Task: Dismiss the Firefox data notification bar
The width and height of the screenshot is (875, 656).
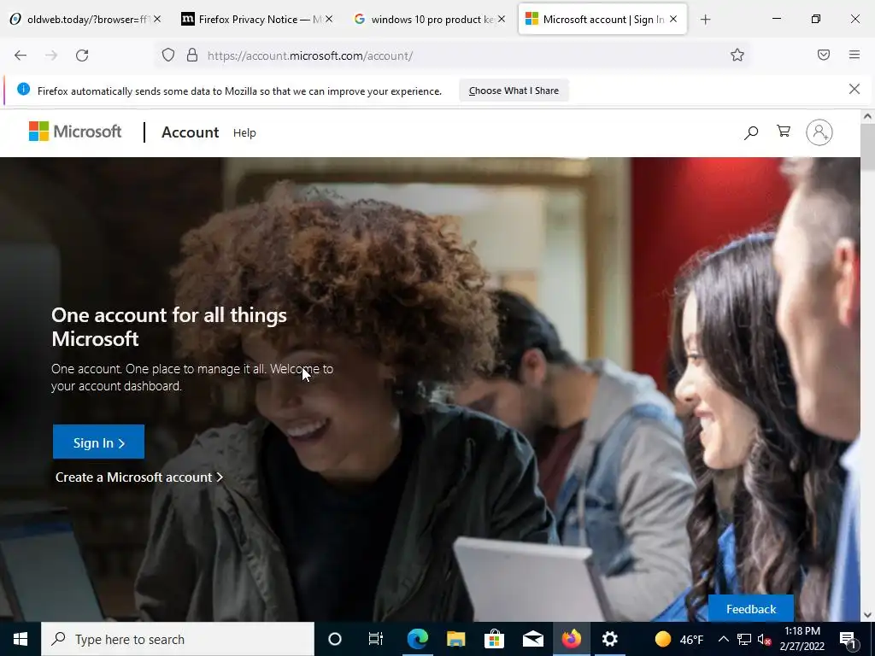Action: pyautogui.click(x=854, y=89)
